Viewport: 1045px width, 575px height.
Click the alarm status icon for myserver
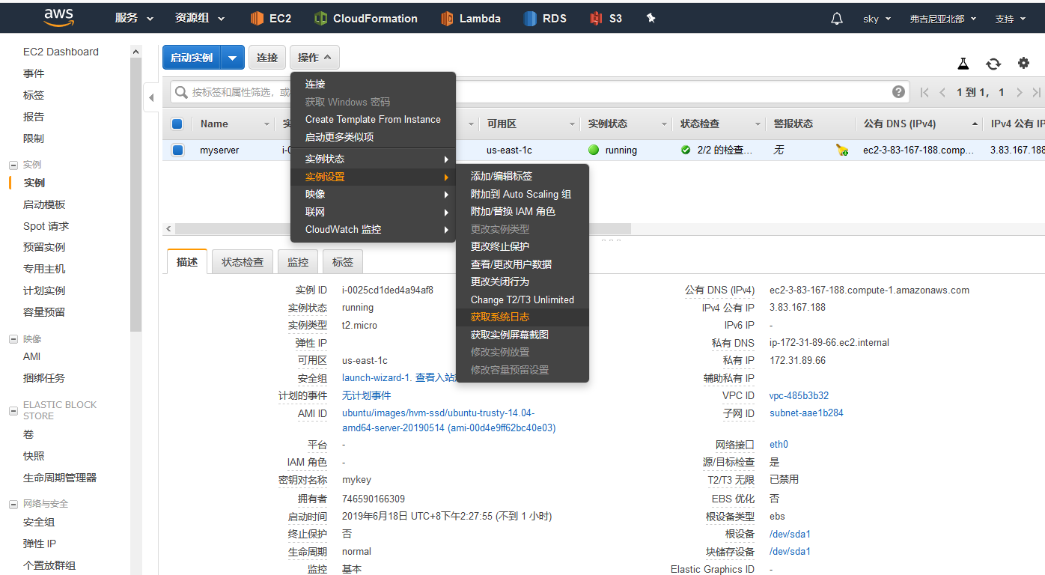click(842, 150)
